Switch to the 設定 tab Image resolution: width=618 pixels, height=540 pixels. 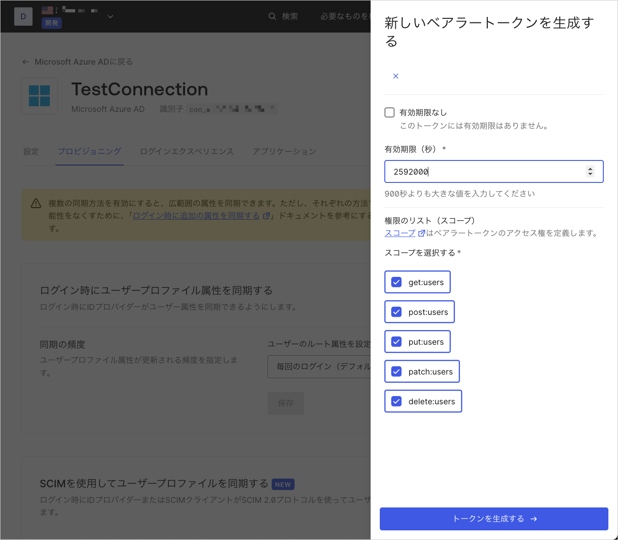click(x=31, y=151)
